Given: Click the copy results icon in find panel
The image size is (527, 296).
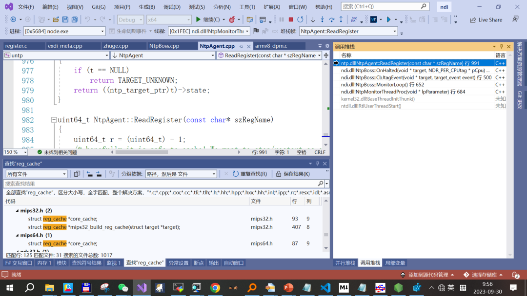Looking at the screenshot, I should point(77,174).
